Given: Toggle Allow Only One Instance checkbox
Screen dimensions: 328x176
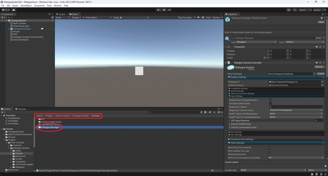Looking at the screenshot, I should point(269,147).
